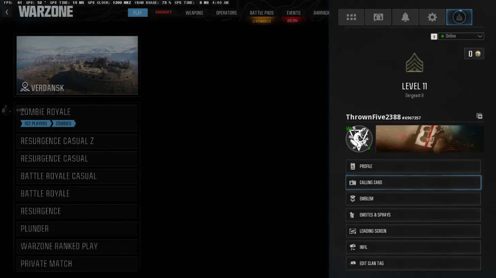
Task: Open the Battle Pass tab
Action: (261, 13)
